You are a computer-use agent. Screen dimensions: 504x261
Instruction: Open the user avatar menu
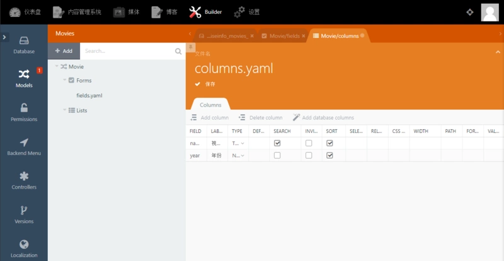coord(490,12)
